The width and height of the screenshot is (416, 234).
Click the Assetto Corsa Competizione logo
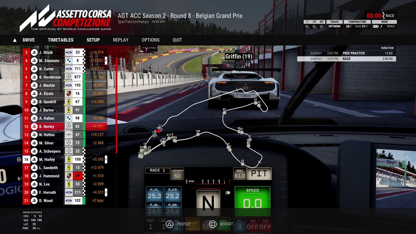(65, 18)
